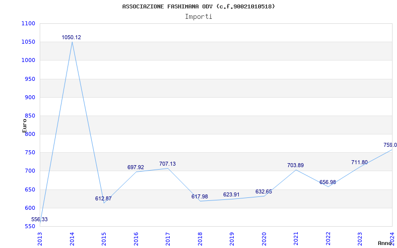
Task: Click the 697.92 value label
Action: (x=135, y=167)
